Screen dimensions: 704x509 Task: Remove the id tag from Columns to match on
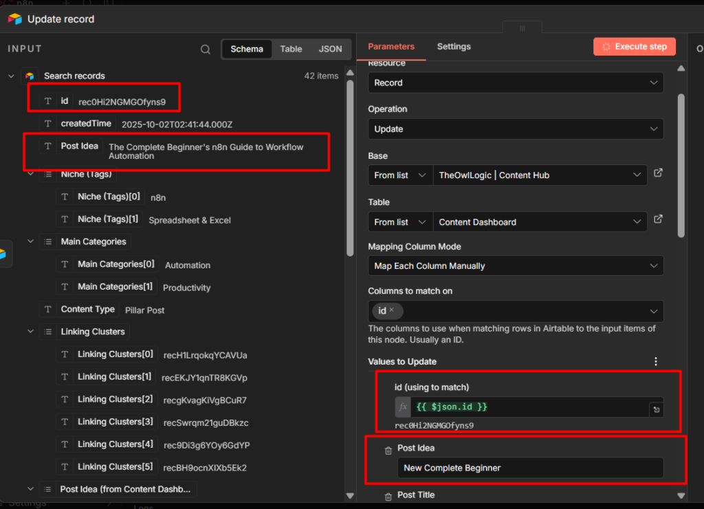pos(392,310)
